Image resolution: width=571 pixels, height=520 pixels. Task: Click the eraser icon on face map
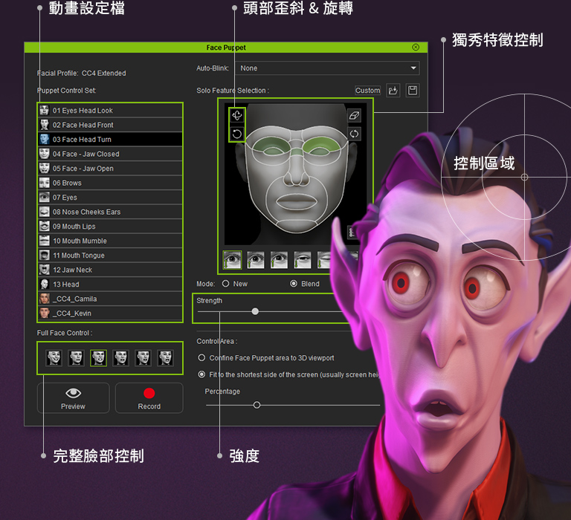[354, 116]
